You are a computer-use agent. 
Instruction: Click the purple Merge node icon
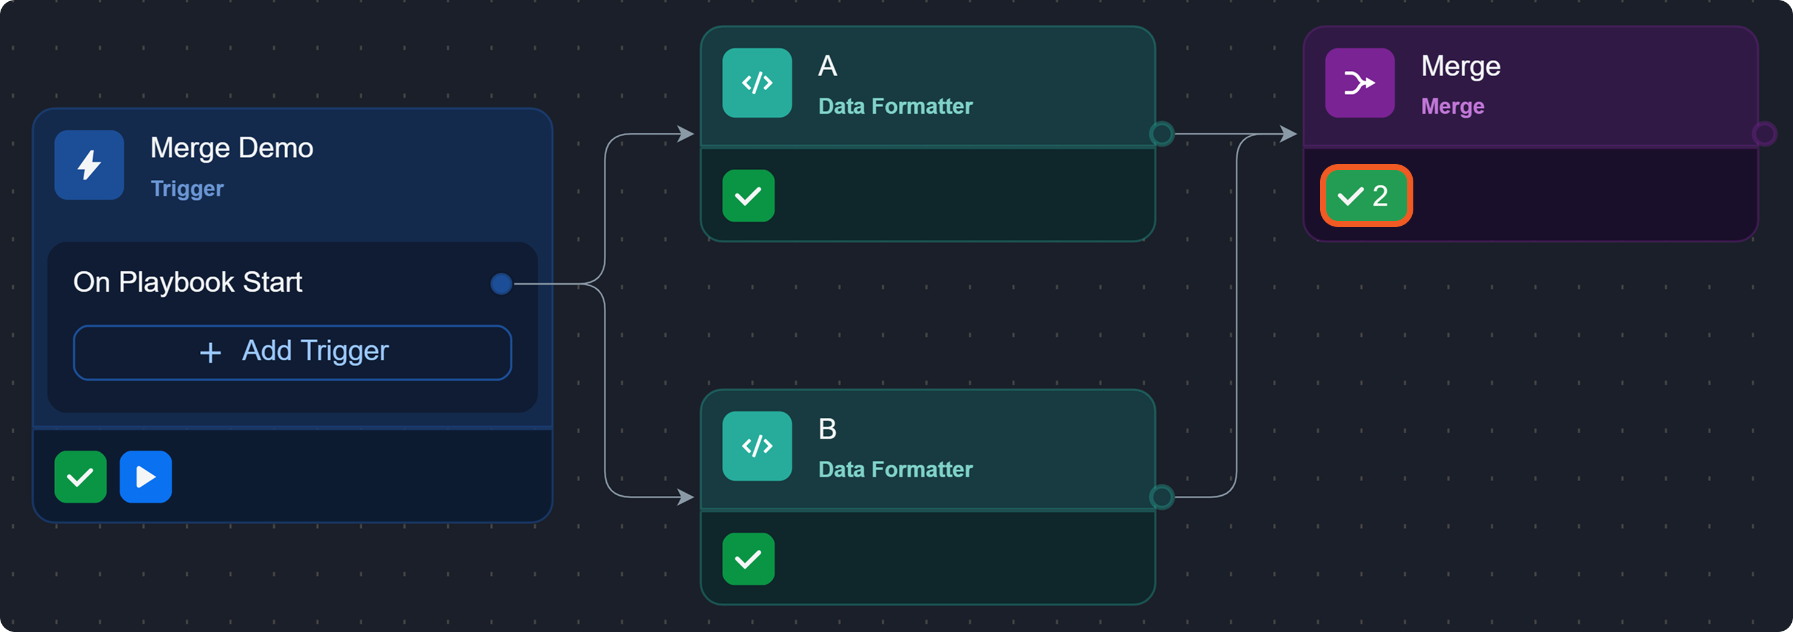1359,83
